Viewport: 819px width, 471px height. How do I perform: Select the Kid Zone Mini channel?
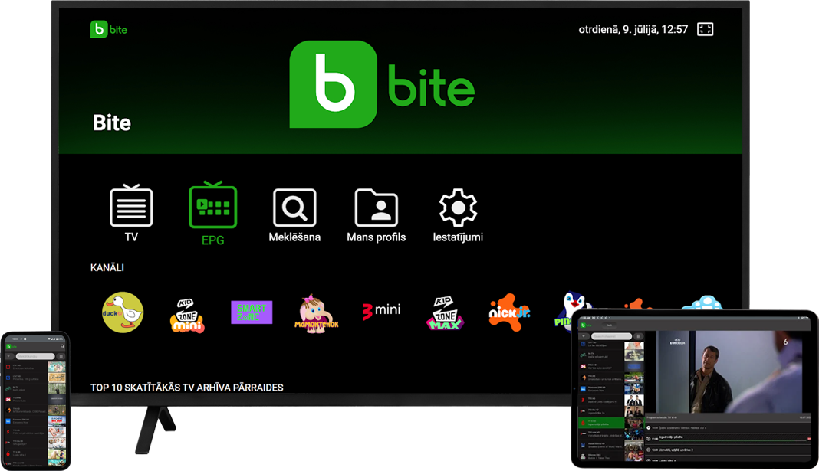(x=186, y=312)
